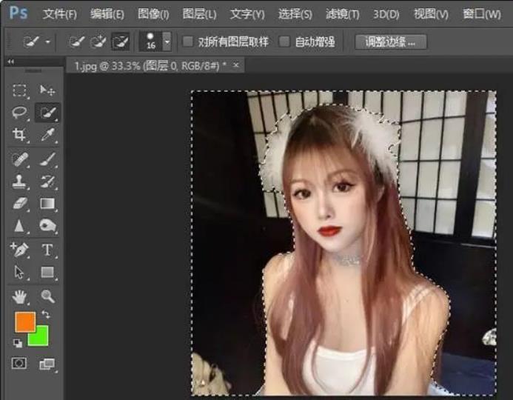The image size is (513, 400).
Task: Select the Clone Stamp tool
Action: (19, 181)
